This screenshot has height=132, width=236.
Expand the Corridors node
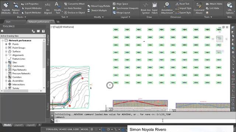coord(6,77)
